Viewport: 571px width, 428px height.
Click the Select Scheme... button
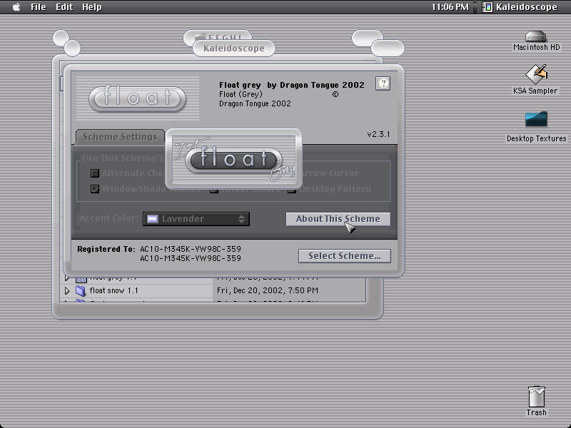point(345,256)
